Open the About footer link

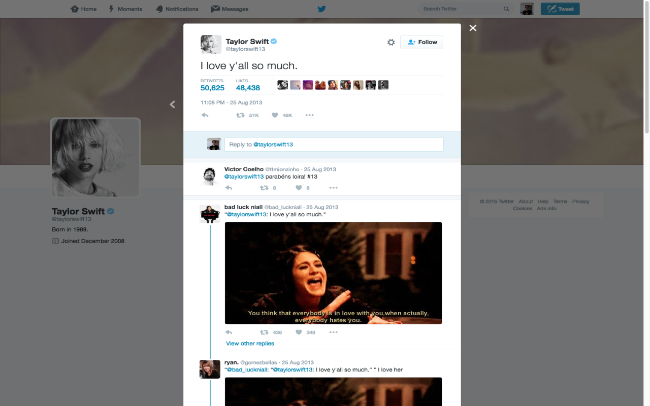click(526, 201)
